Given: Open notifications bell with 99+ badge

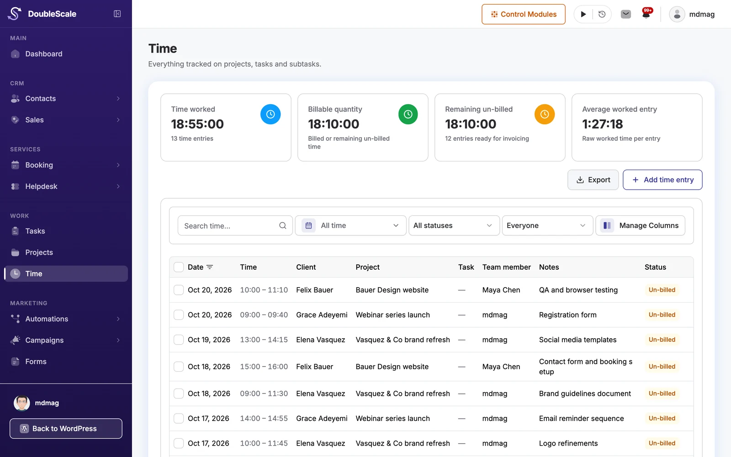Looking at the screenshot, I should pos(646,13).
